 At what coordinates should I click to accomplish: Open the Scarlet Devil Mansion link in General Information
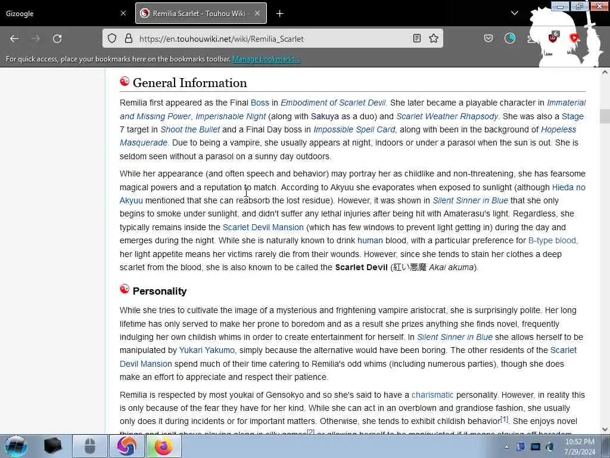263,227
